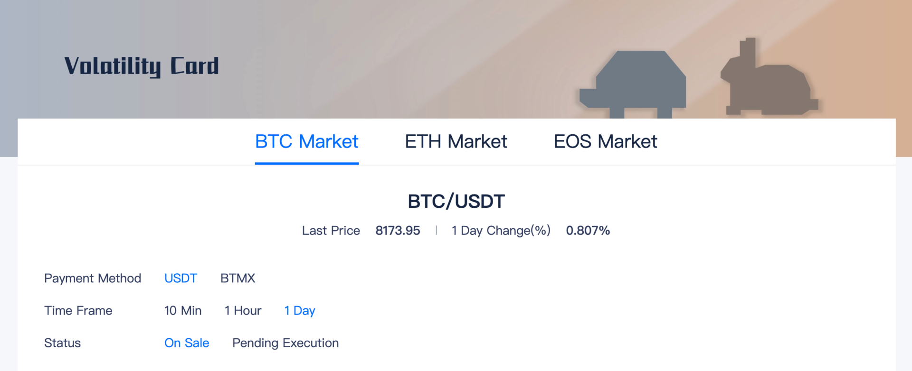Show Pending Execution status cards
The width and height of the screenshot is (912, 371).
click(285, 343)
